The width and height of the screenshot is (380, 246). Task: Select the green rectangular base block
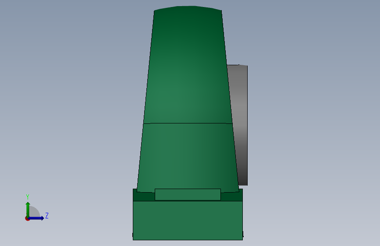188,220
